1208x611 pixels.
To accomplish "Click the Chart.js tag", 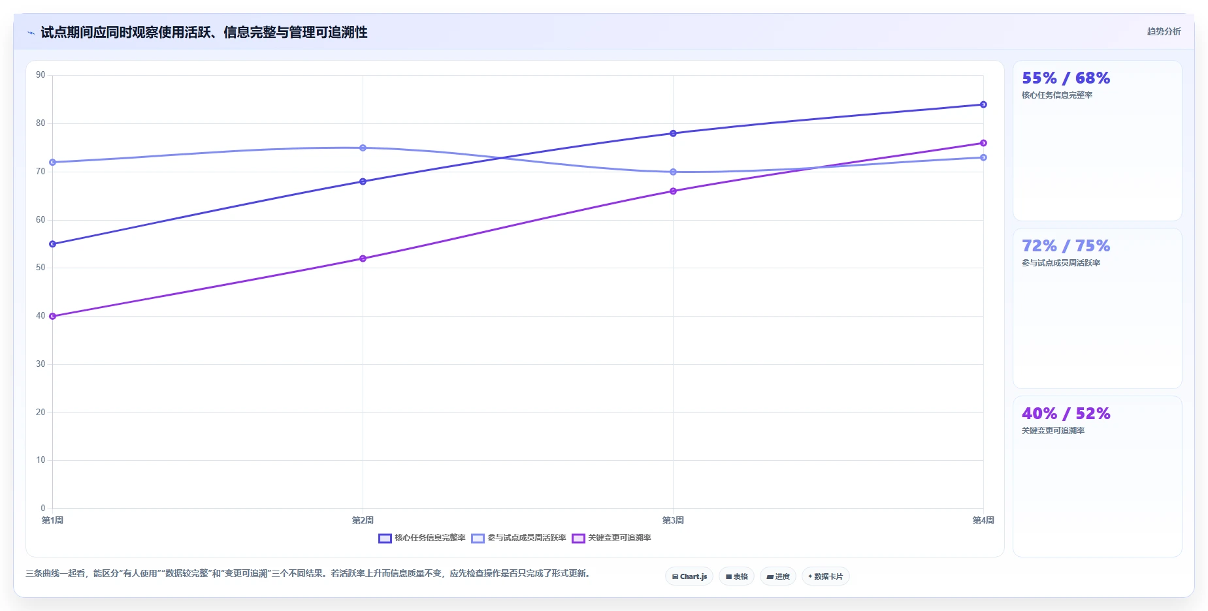I will click(x=689, y=576).
